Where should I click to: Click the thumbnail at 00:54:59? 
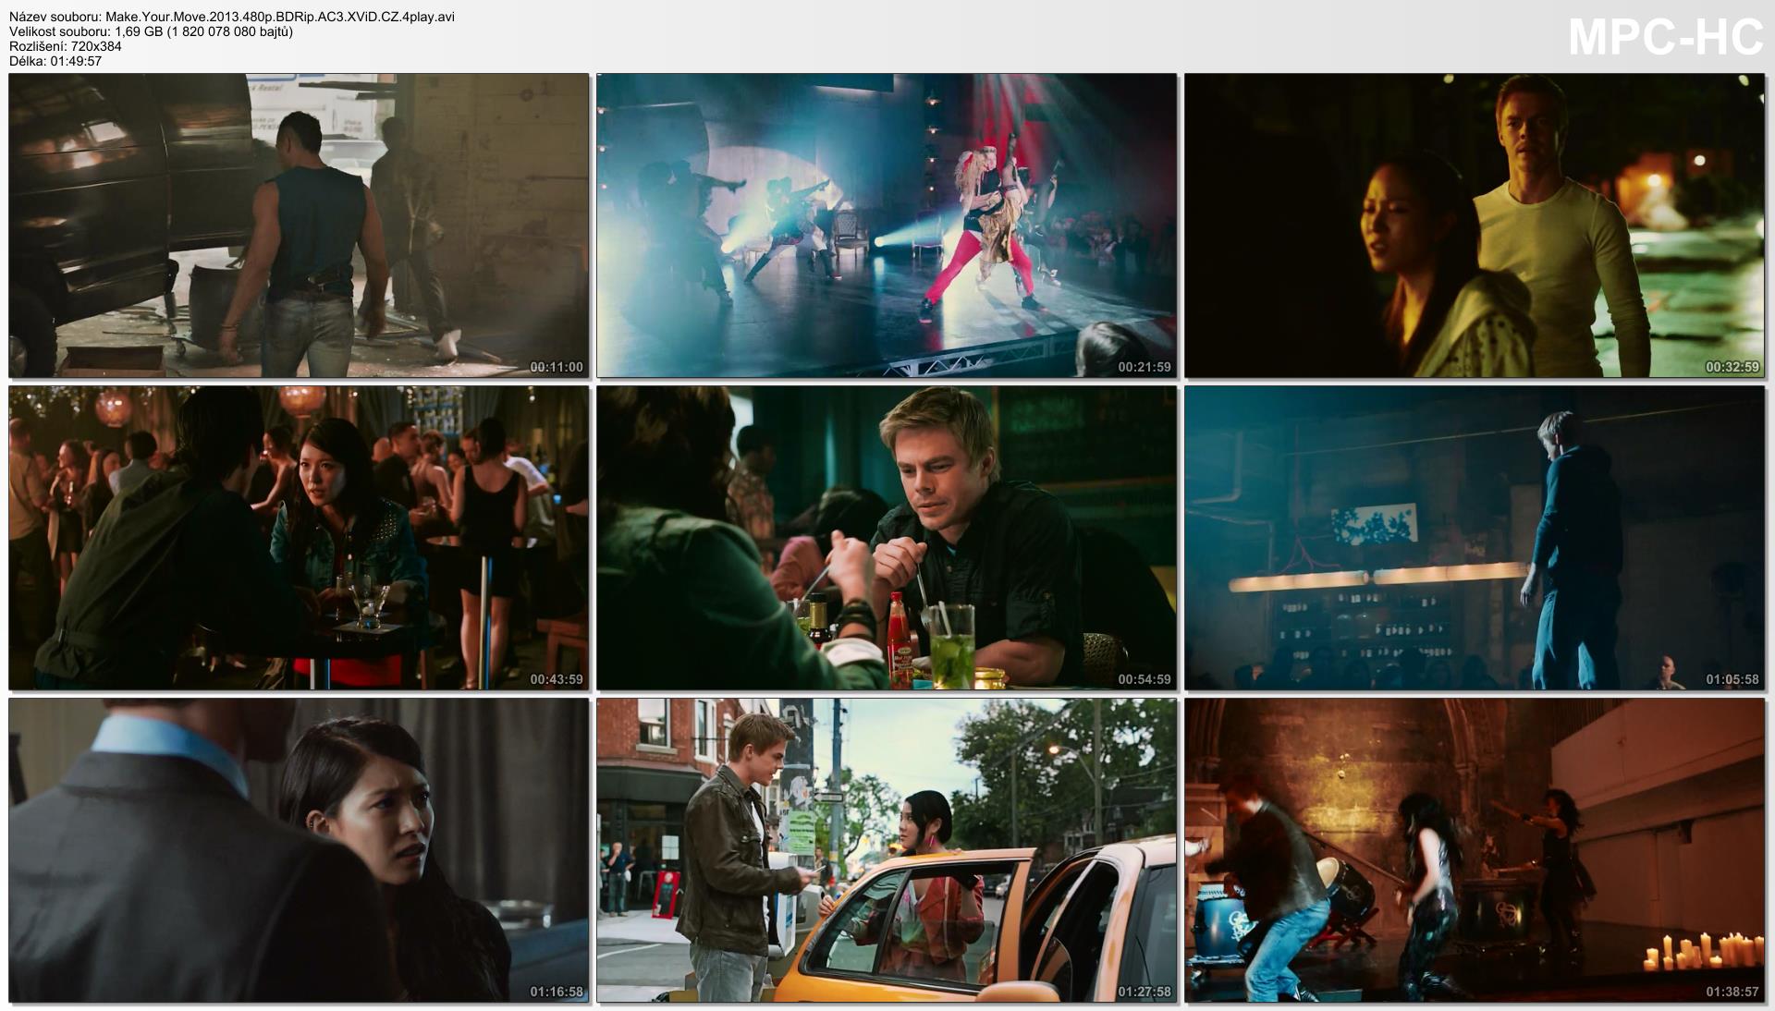pos(887,538)
